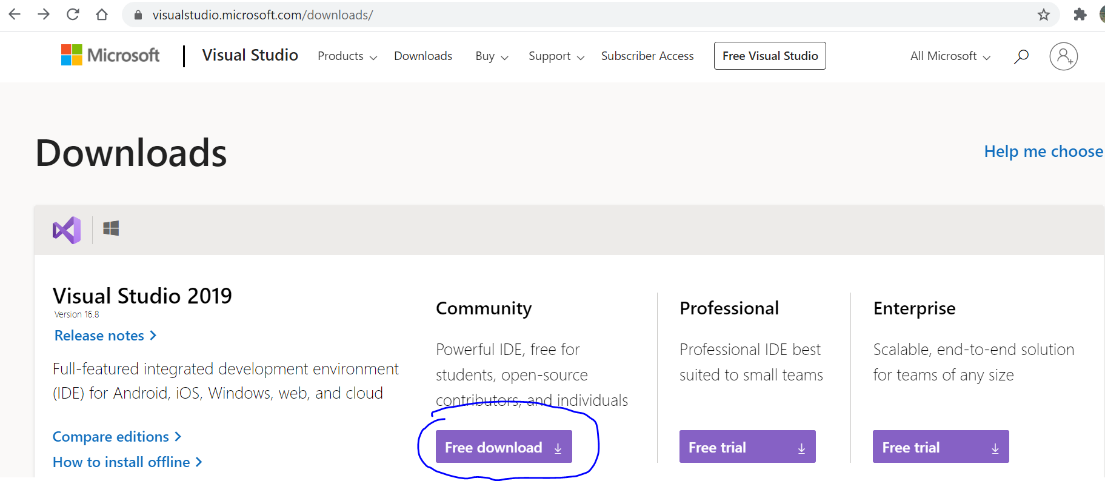Screen dimensions: 1105x481
Task: Click the Enterprise edition heading
Action: pos(914,309)
